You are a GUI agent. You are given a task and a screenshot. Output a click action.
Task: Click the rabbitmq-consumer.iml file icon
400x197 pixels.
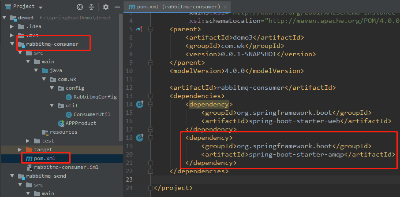[30, 167]
